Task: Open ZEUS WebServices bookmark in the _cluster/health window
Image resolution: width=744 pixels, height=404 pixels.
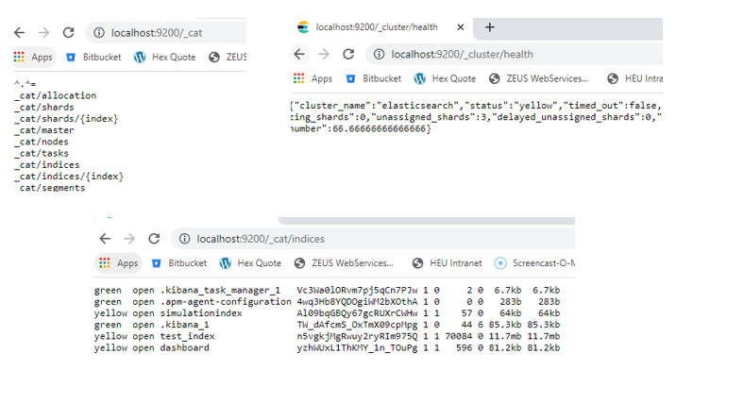Action: (540, 79)
